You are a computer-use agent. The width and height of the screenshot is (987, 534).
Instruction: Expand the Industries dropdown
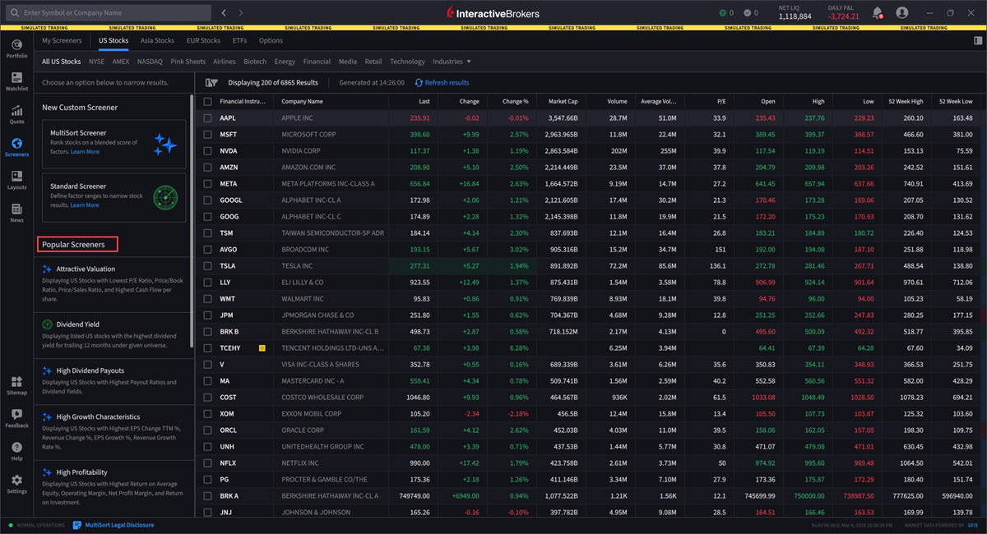pos(452,62)
